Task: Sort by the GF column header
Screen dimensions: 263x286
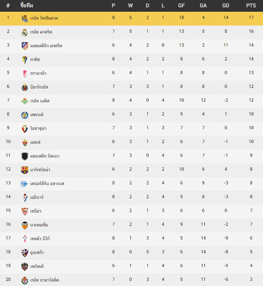Action: pyautogui.click(x=181, y=5)
